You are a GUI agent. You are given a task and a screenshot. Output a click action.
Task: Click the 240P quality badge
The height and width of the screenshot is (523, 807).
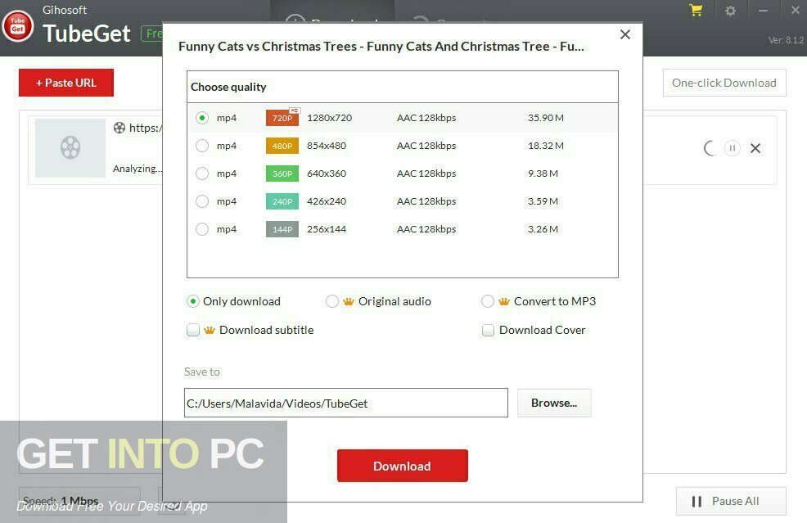click(x=282, y=201)
